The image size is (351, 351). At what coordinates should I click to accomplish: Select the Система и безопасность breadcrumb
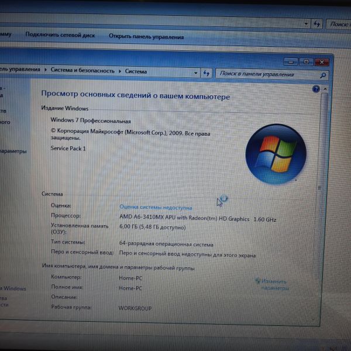coord(82,71)
